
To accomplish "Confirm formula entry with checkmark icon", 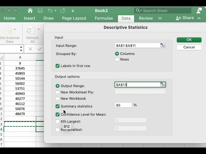I will coord(40,49).
